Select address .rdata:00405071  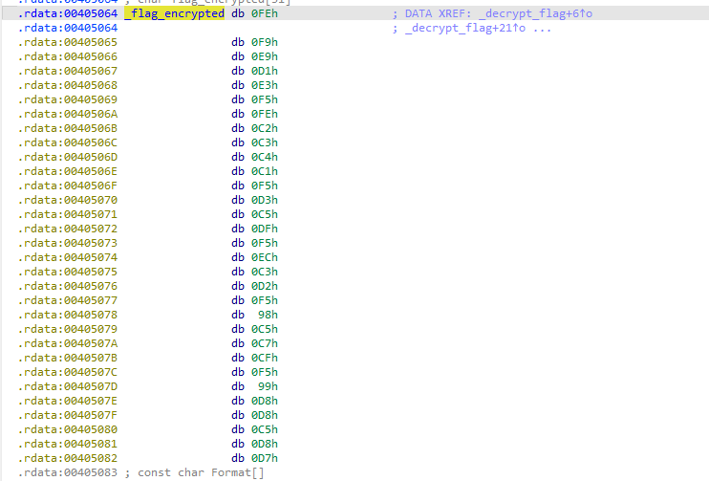pos(68,214)
